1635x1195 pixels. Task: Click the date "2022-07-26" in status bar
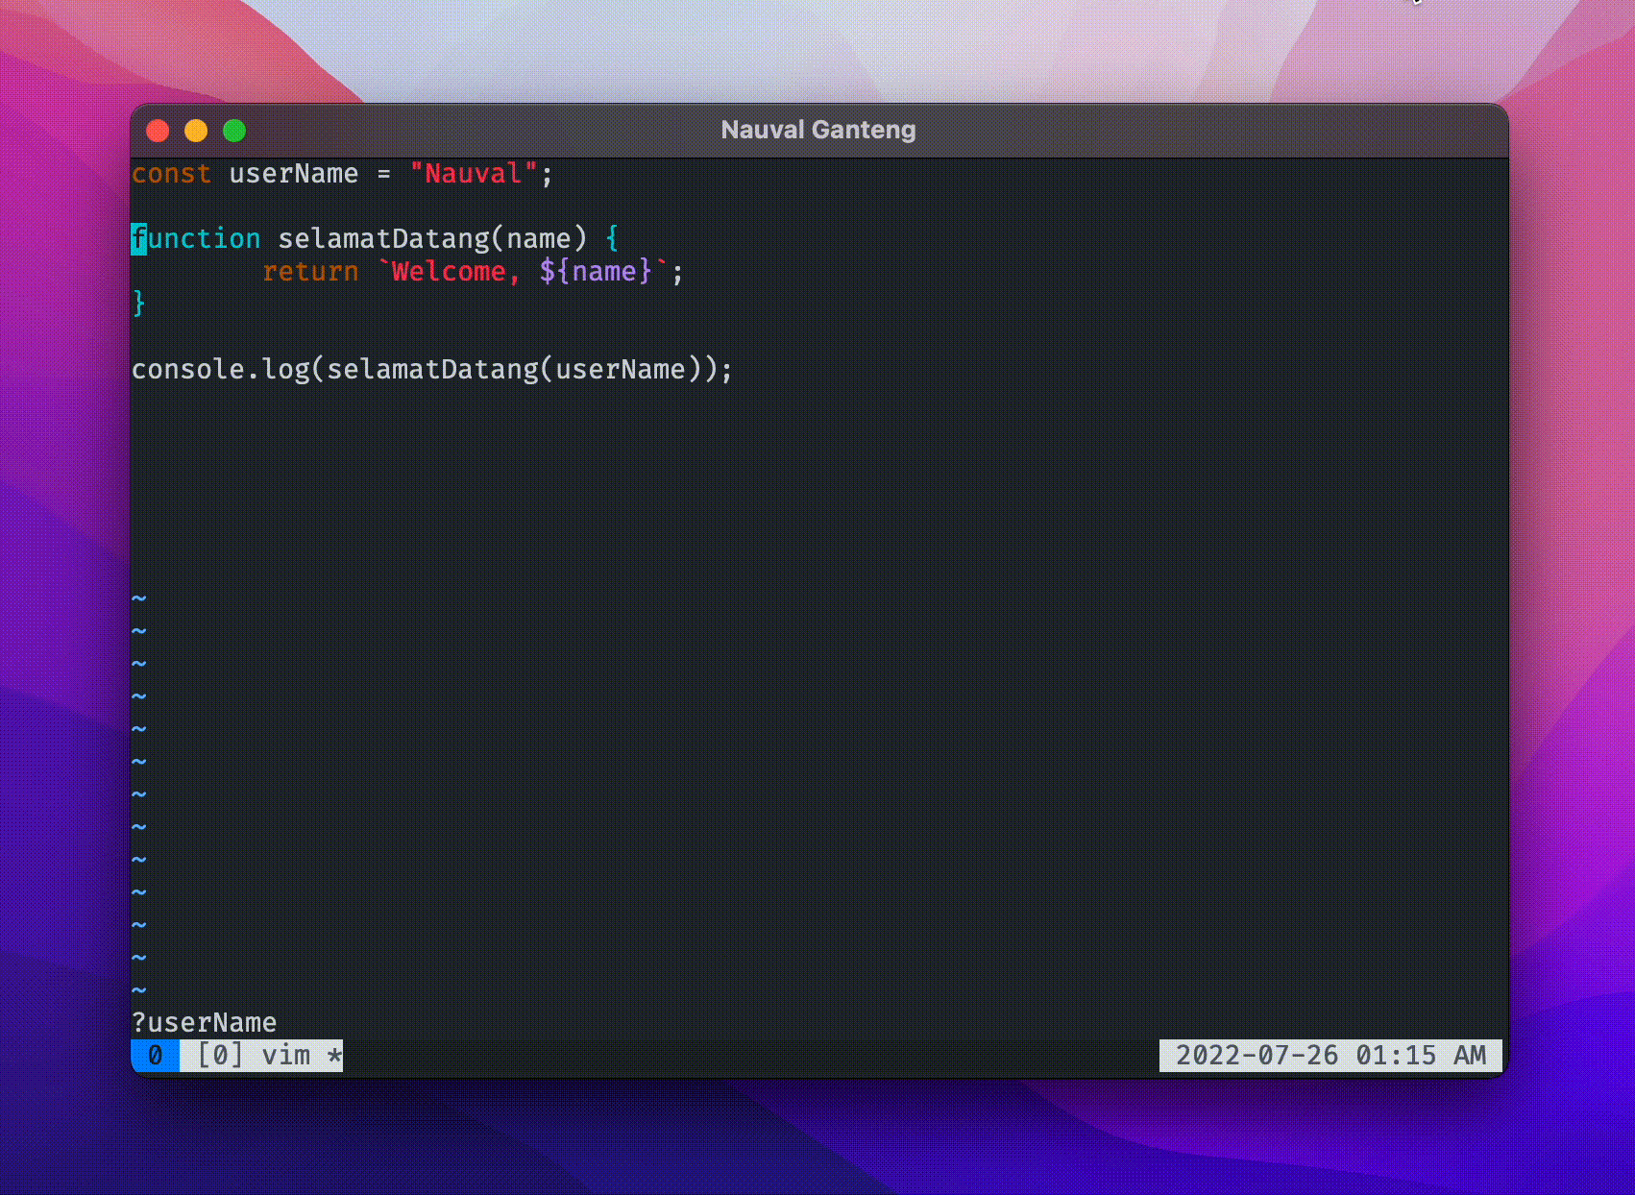1257,1056
